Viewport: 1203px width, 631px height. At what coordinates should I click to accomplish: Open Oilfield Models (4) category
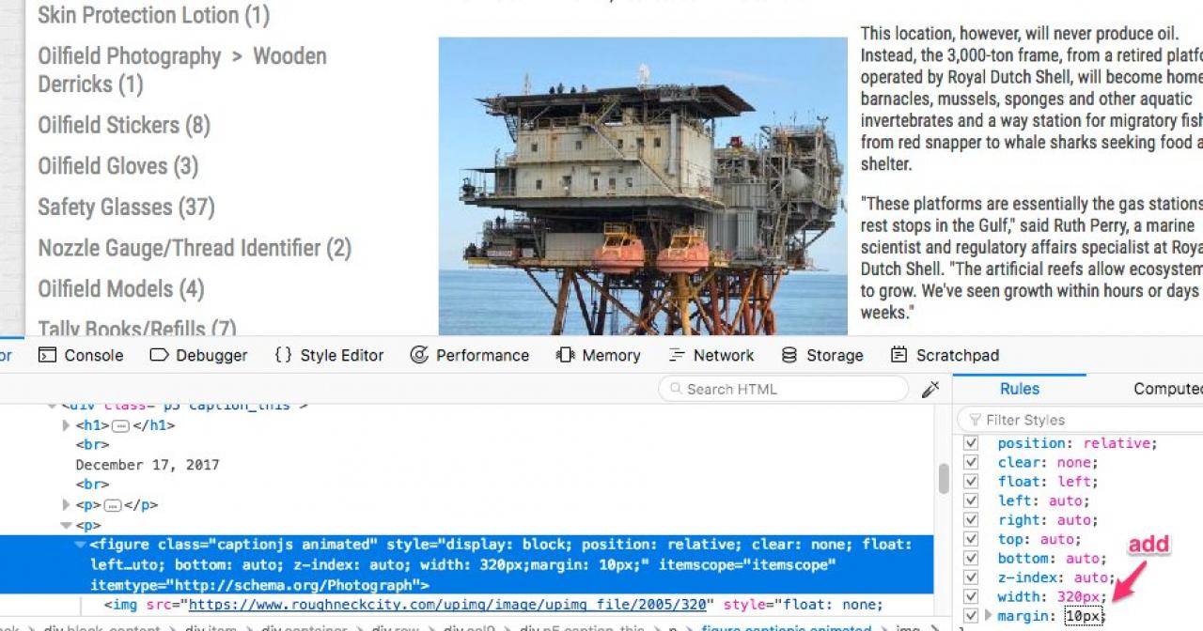point(120,289)
